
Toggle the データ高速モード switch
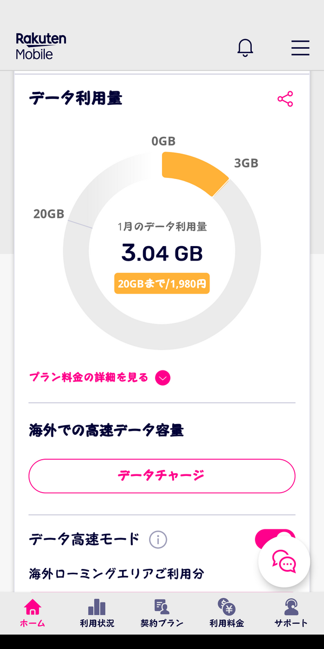275,539
